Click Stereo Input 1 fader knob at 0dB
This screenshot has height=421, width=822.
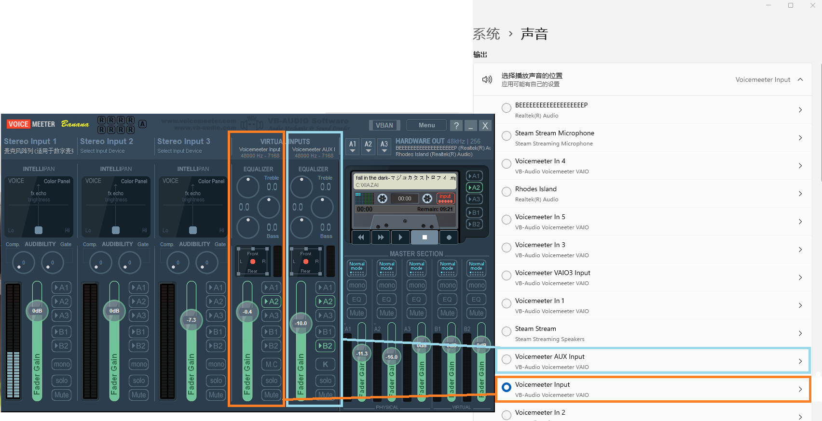click(x=37, y=311)
